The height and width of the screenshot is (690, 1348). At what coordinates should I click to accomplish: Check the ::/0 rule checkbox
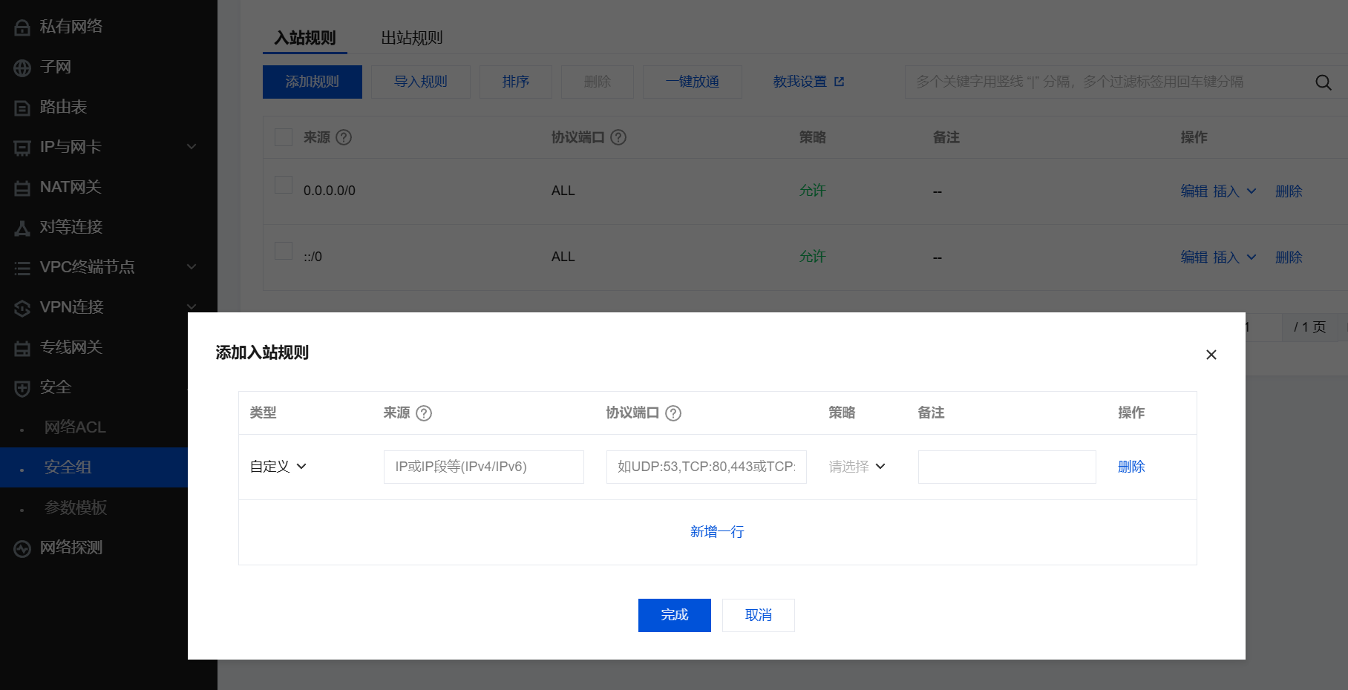(x=284, y=251)
